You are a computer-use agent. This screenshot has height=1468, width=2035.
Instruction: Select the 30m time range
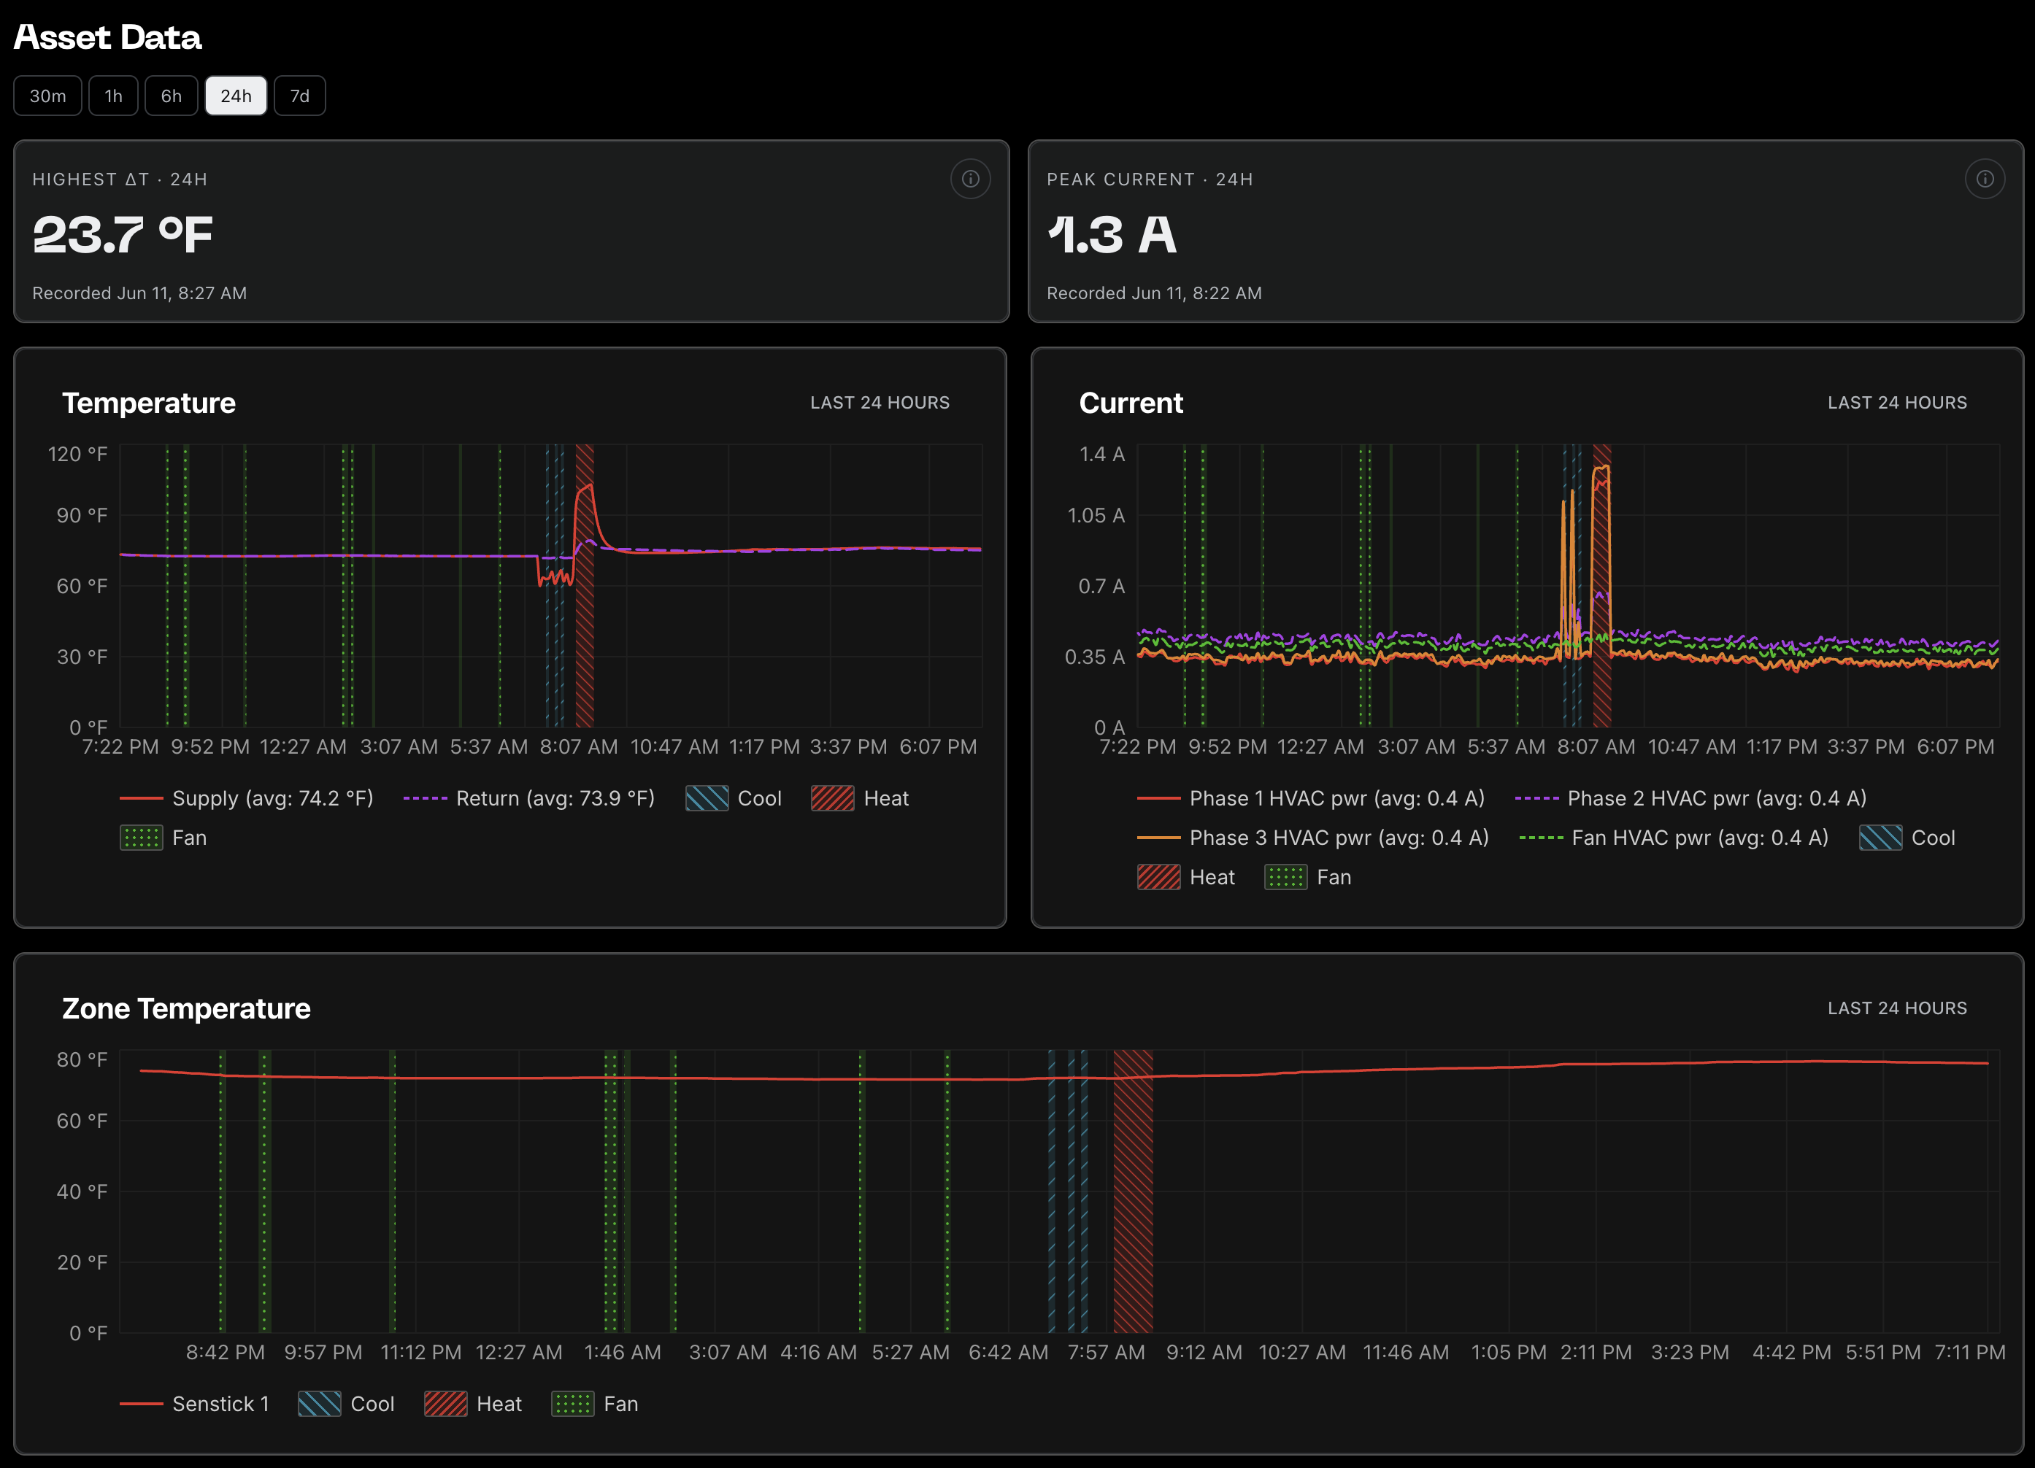click(47, 96)
